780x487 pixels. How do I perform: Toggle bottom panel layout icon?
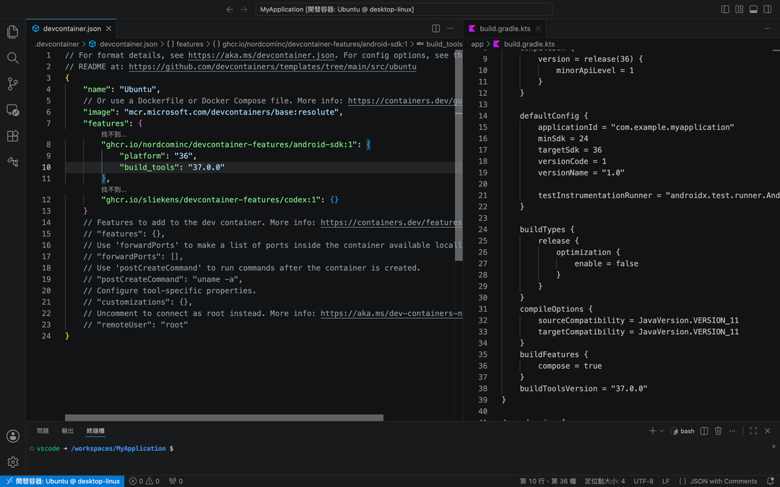(753, 9)
